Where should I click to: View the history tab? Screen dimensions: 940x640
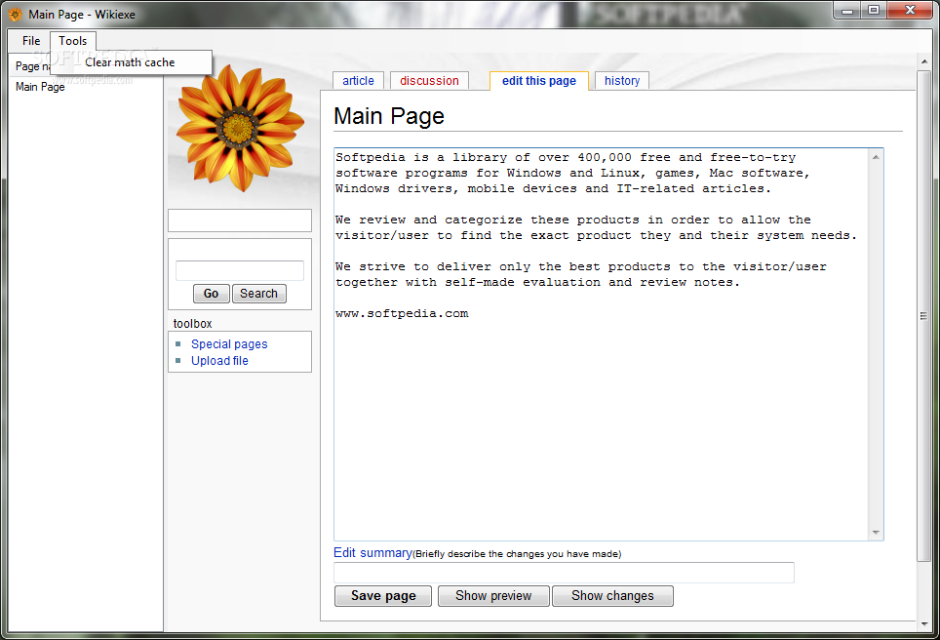[x=622, y=81]
